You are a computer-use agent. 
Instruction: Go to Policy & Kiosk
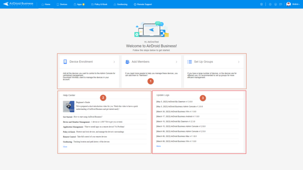click(99, 4)
